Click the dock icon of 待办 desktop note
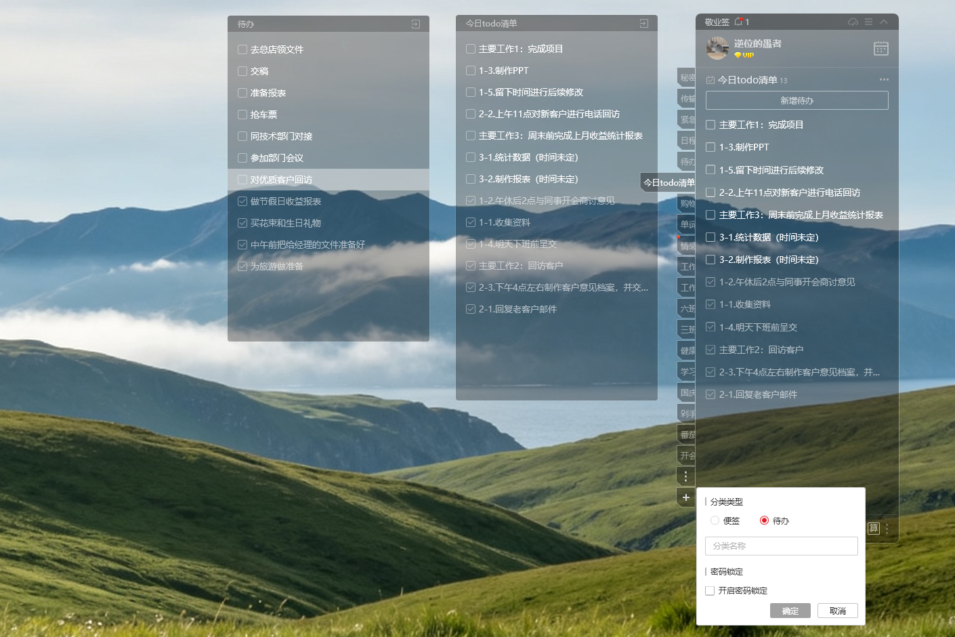This screenshot has height=637, width=955. point(416,24)
